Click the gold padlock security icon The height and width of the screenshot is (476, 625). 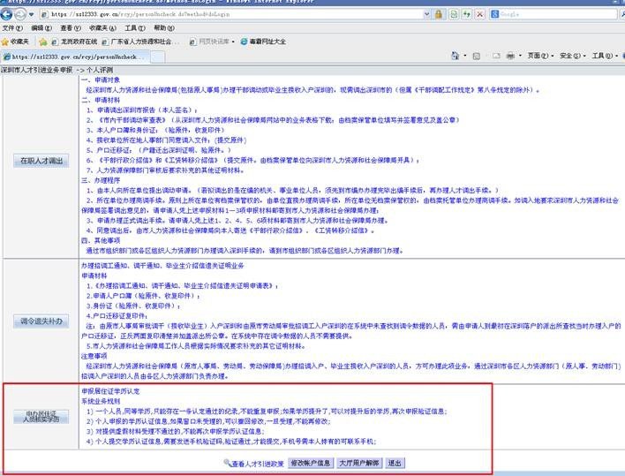[439, 14]
